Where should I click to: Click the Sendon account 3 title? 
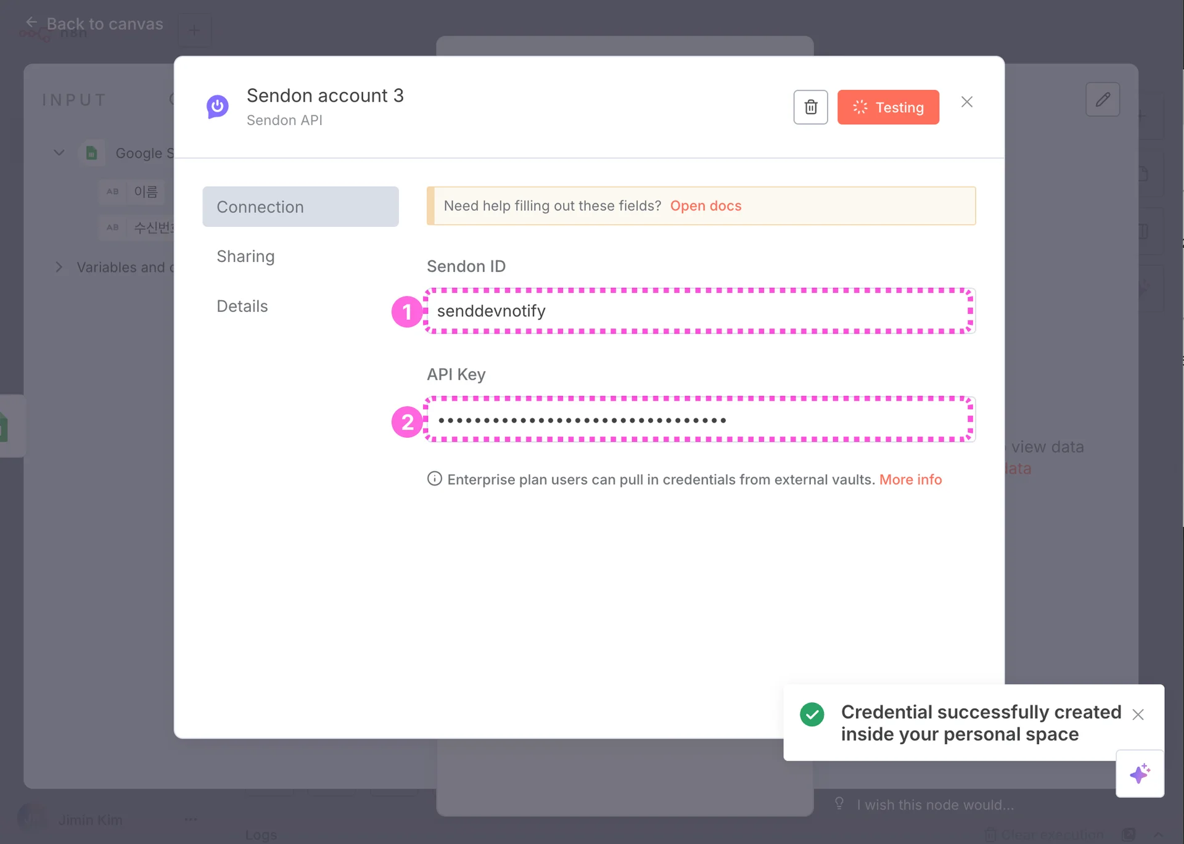[x=325, y=96]
